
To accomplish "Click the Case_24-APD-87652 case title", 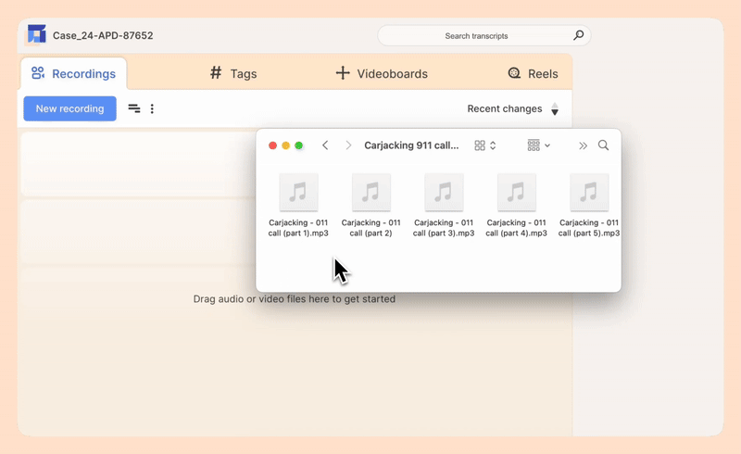I will pos(103,35).
